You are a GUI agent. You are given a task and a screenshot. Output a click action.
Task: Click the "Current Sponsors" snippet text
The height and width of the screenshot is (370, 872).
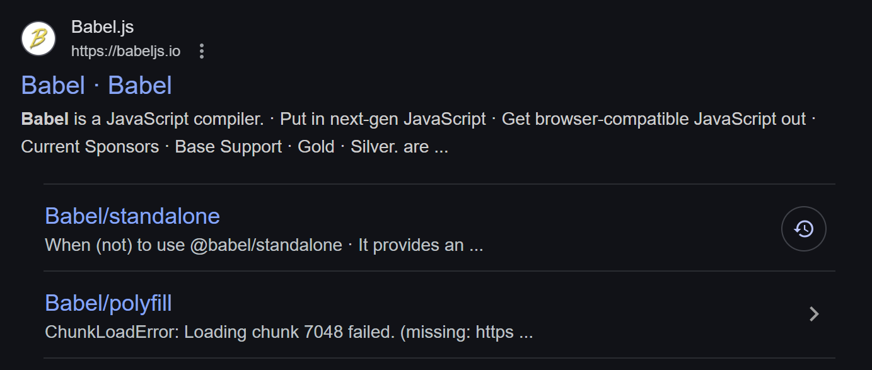(x=90, y=147)
